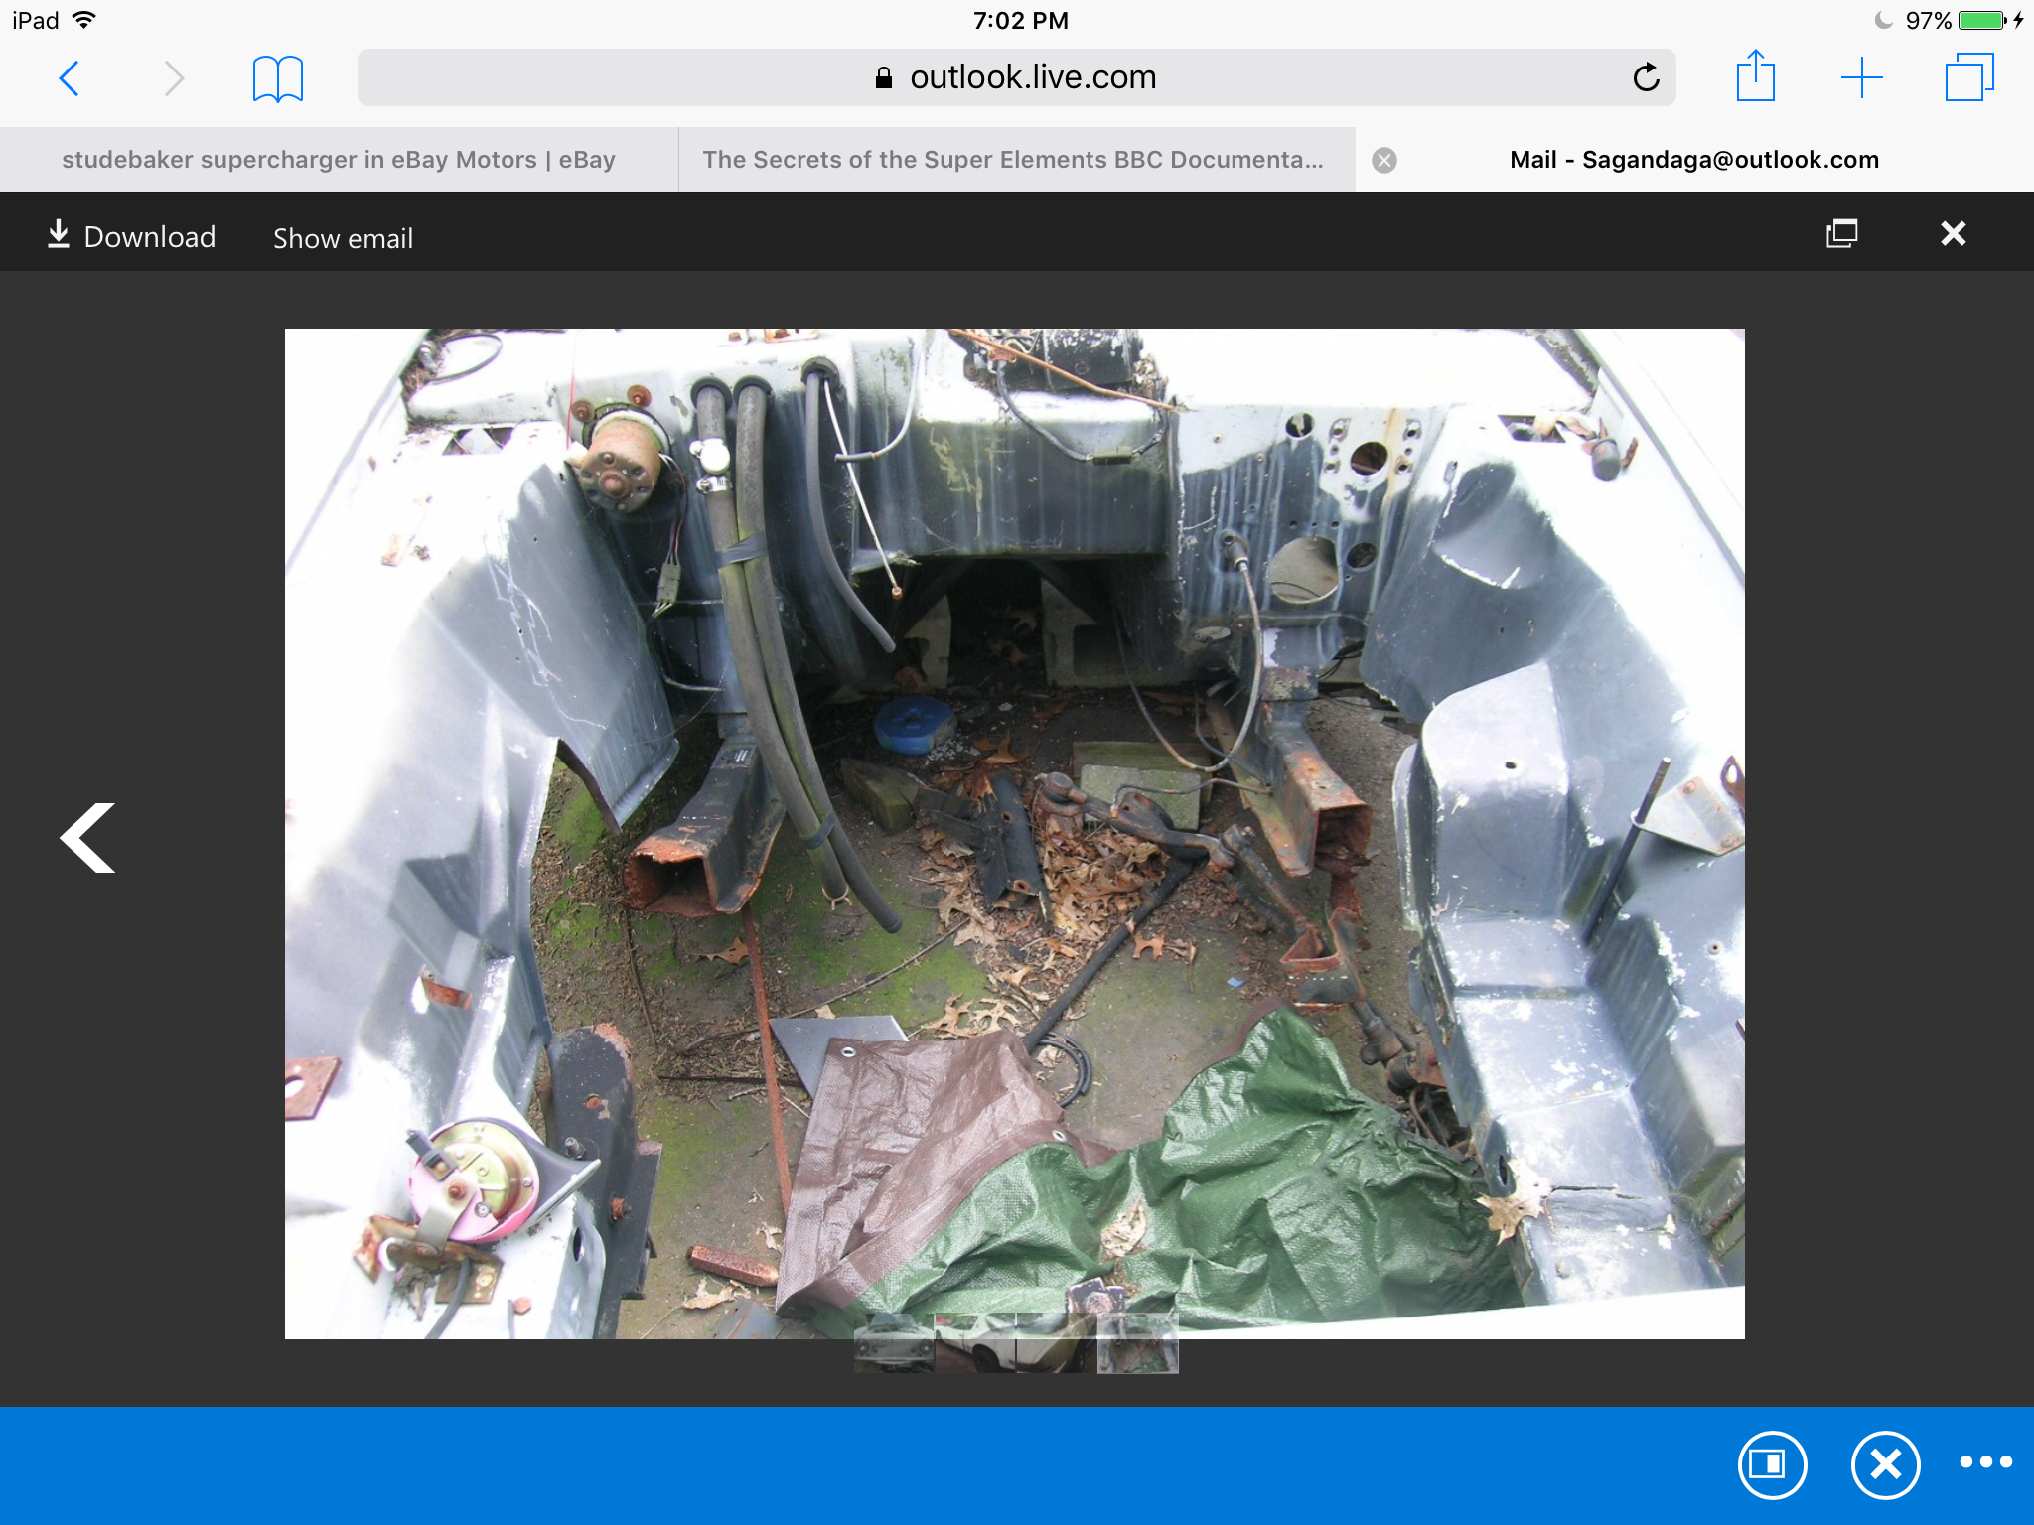Close the image viewer with X
The width and height of the screenshot is (2034, 1525).
(x=1953, y=233)
